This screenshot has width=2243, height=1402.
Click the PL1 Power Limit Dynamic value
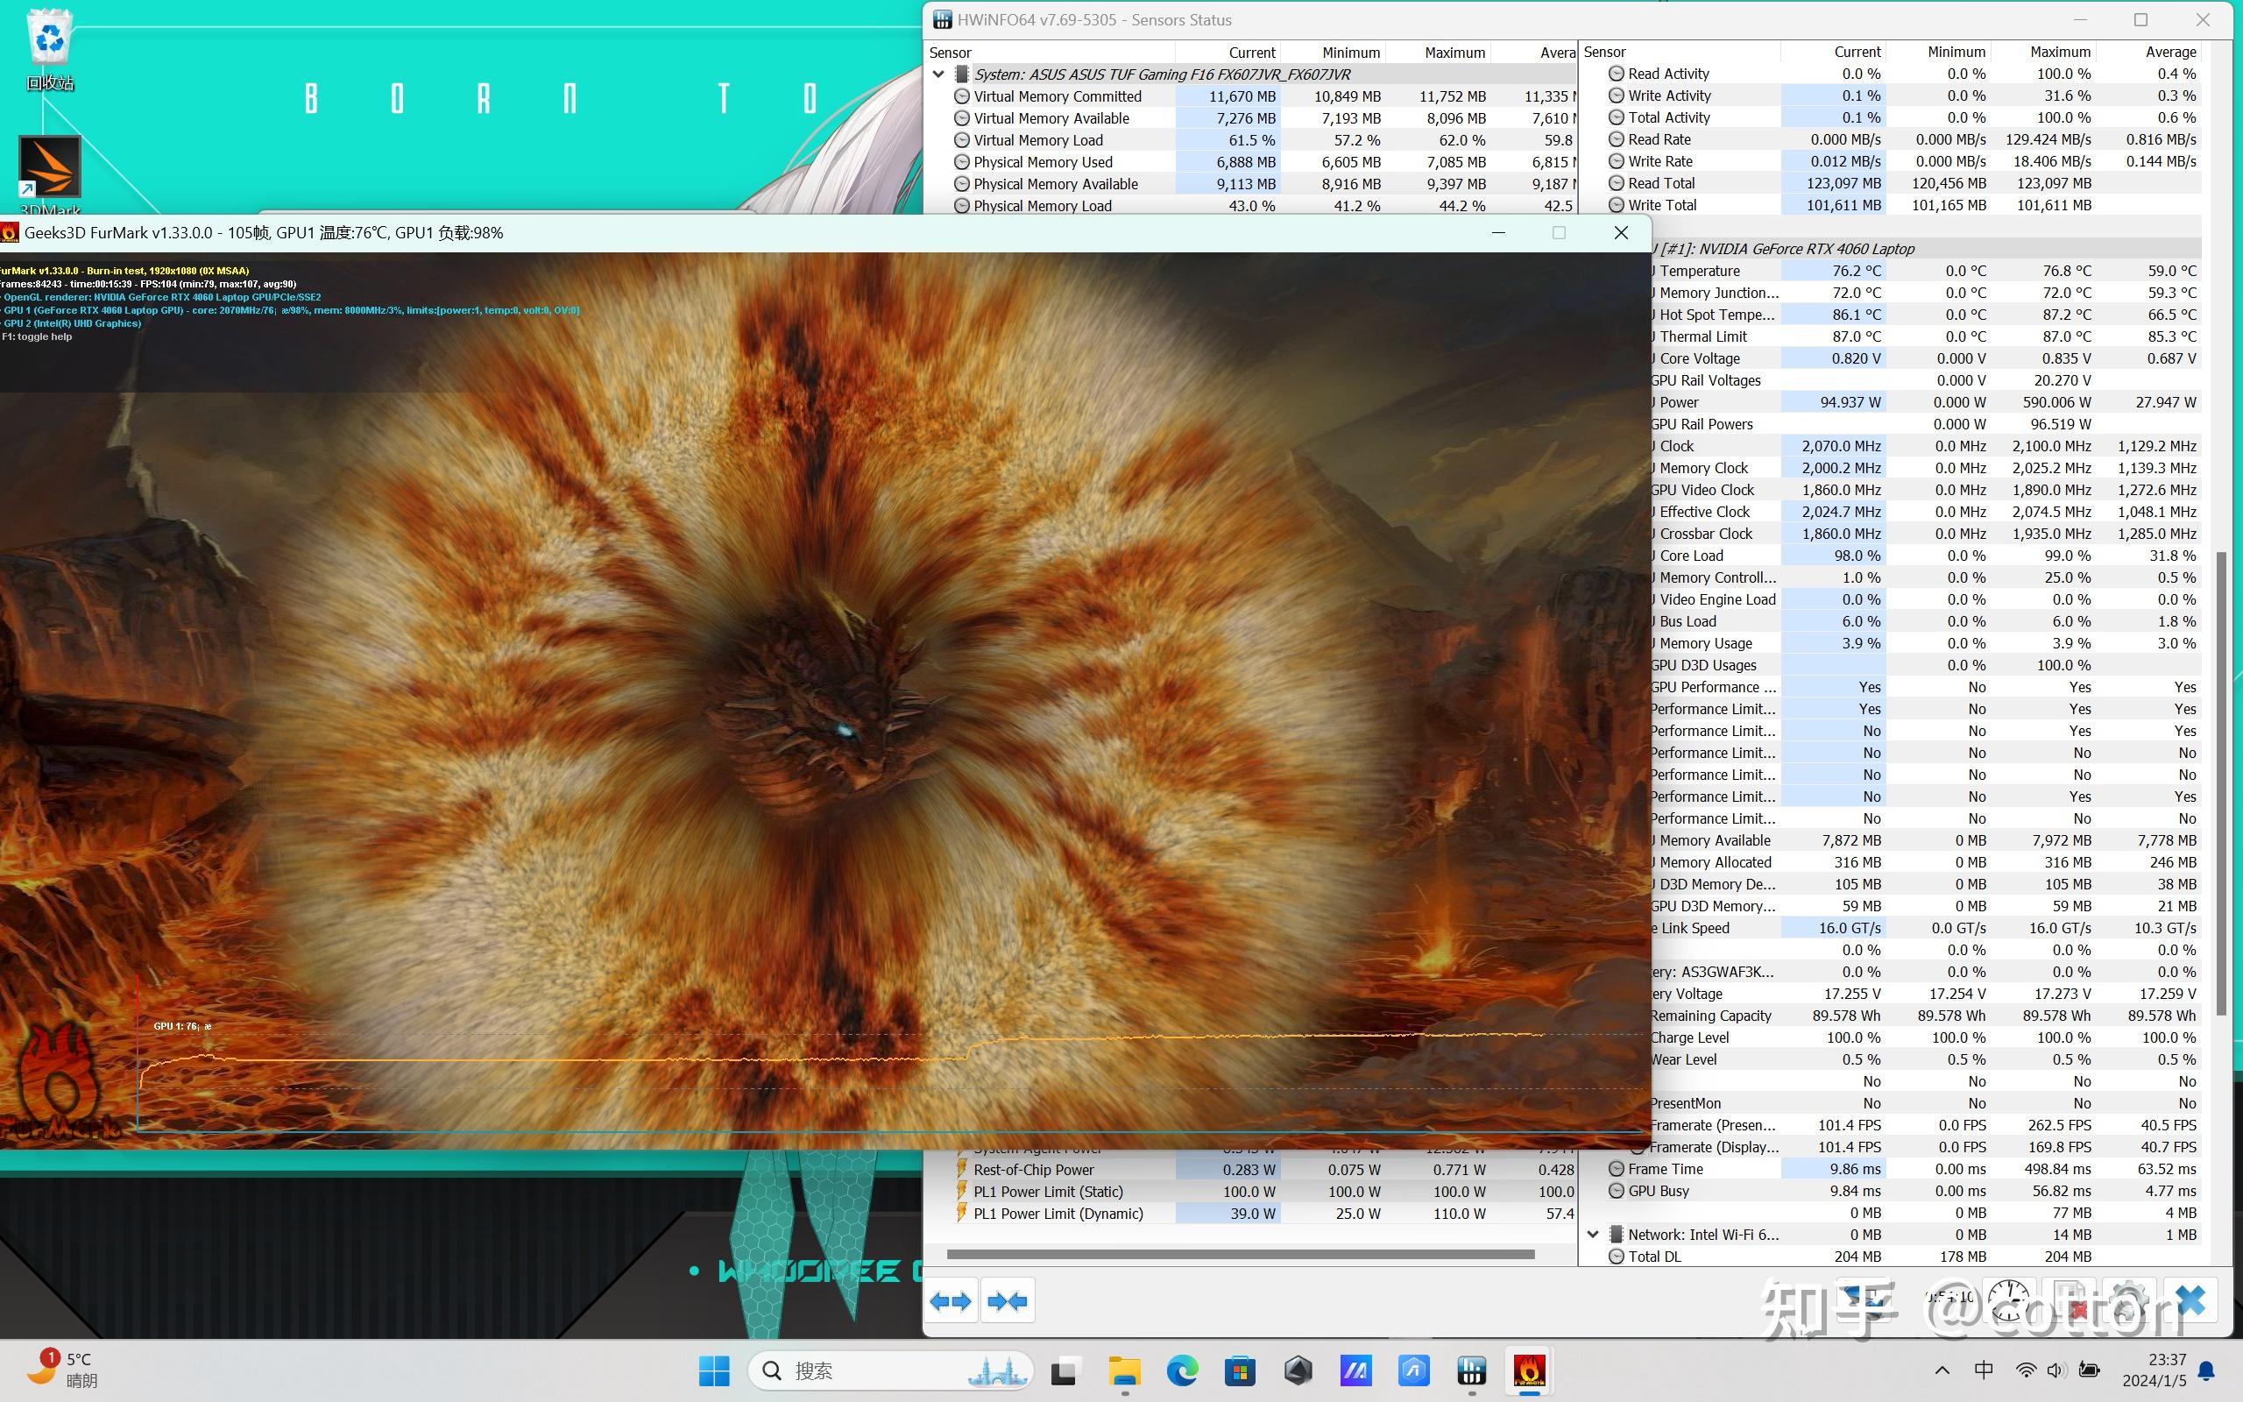click(x=1253, y=1211)
